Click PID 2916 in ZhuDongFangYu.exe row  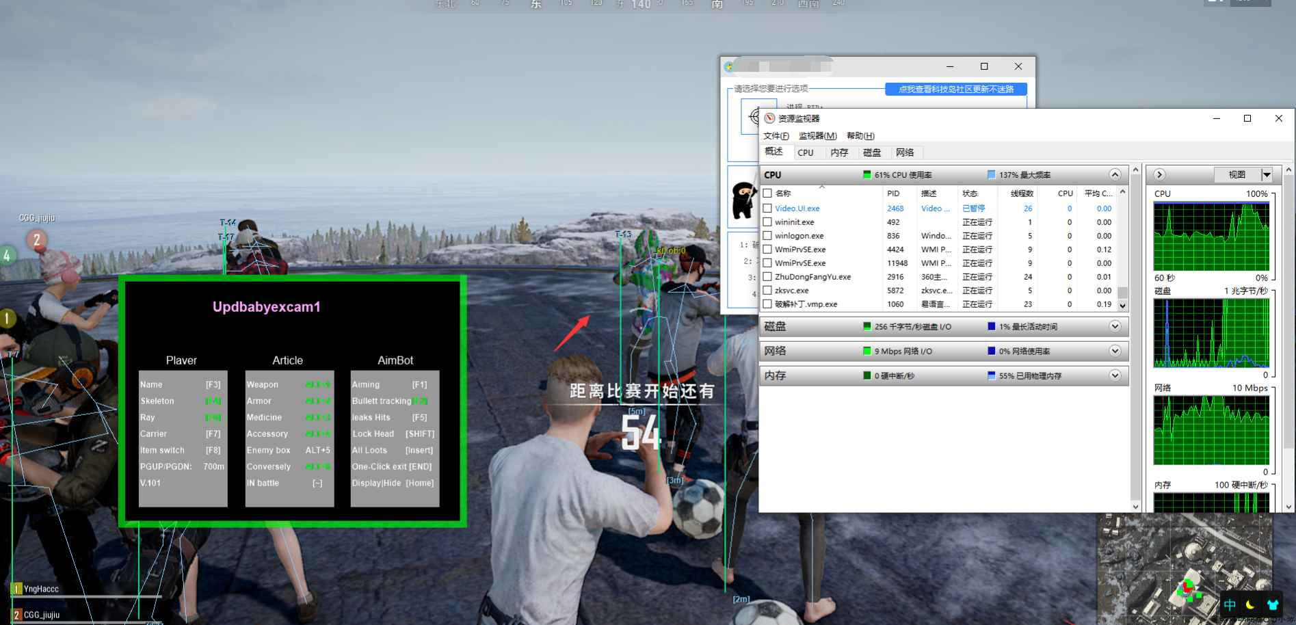(895, 277)
